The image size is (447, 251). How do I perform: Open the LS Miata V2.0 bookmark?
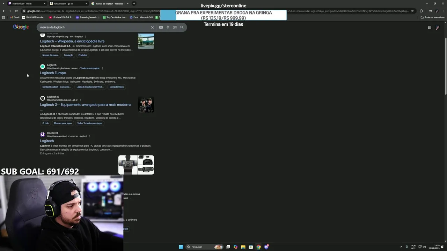tap(61, 17)
